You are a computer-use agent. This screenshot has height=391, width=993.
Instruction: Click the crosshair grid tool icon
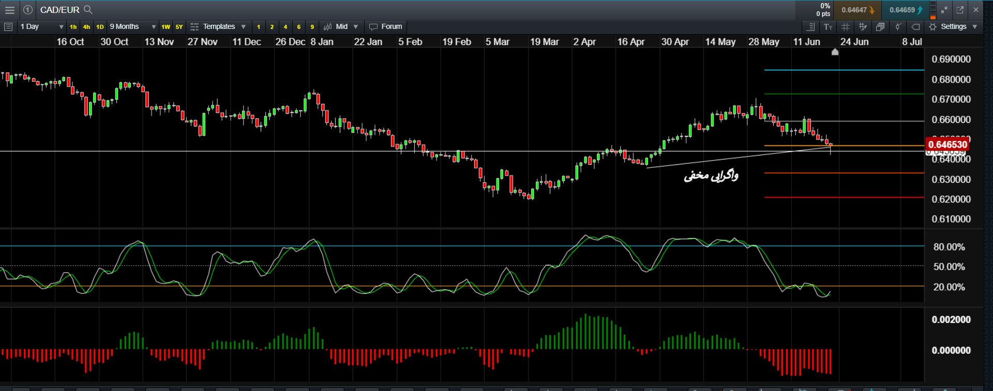(x=846, y=27)
